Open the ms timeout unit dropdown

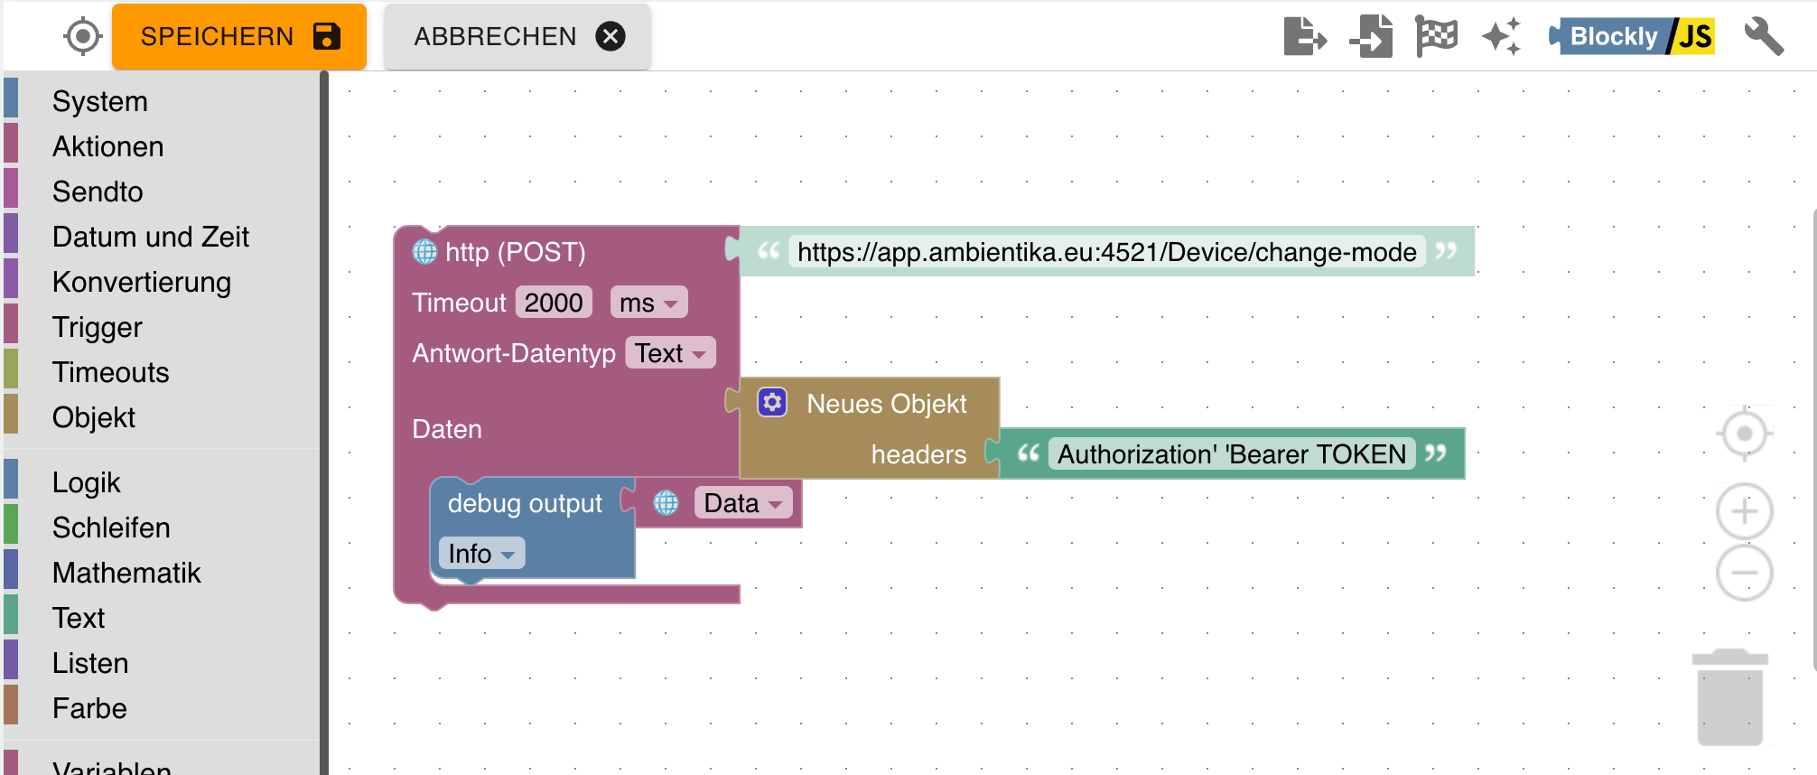[x=648, y=303]
